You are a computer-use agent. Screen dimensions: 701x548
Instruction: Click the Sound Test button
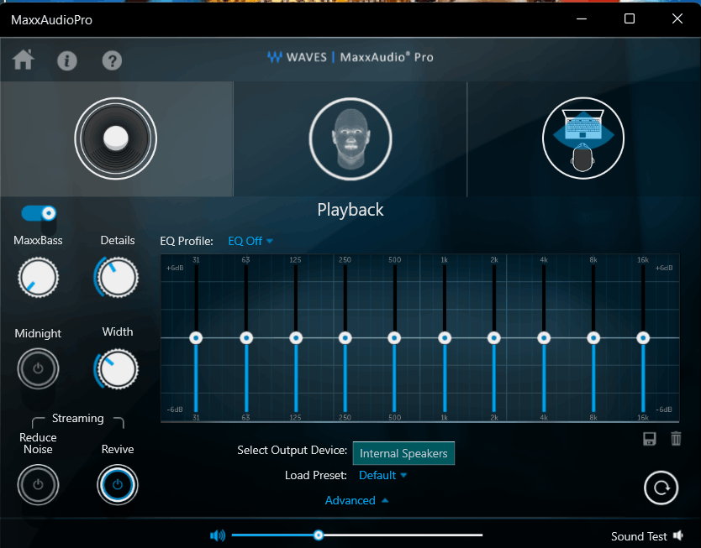click(x=647, y=536)
